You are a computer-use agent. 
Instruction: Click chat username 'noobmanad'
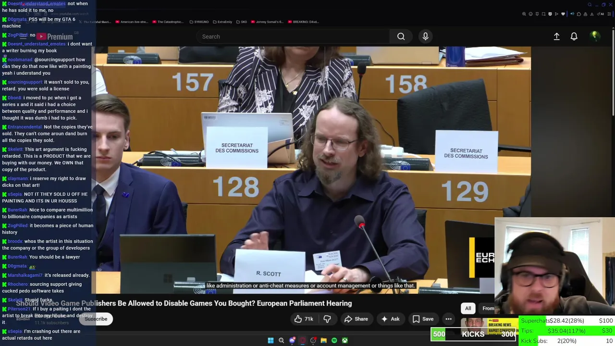pyautogui.click(x=20, y=60)
